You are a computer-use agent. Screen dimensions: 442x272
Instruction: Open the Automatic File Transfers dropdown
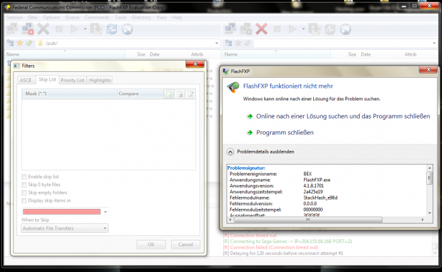tap(64, 228)
